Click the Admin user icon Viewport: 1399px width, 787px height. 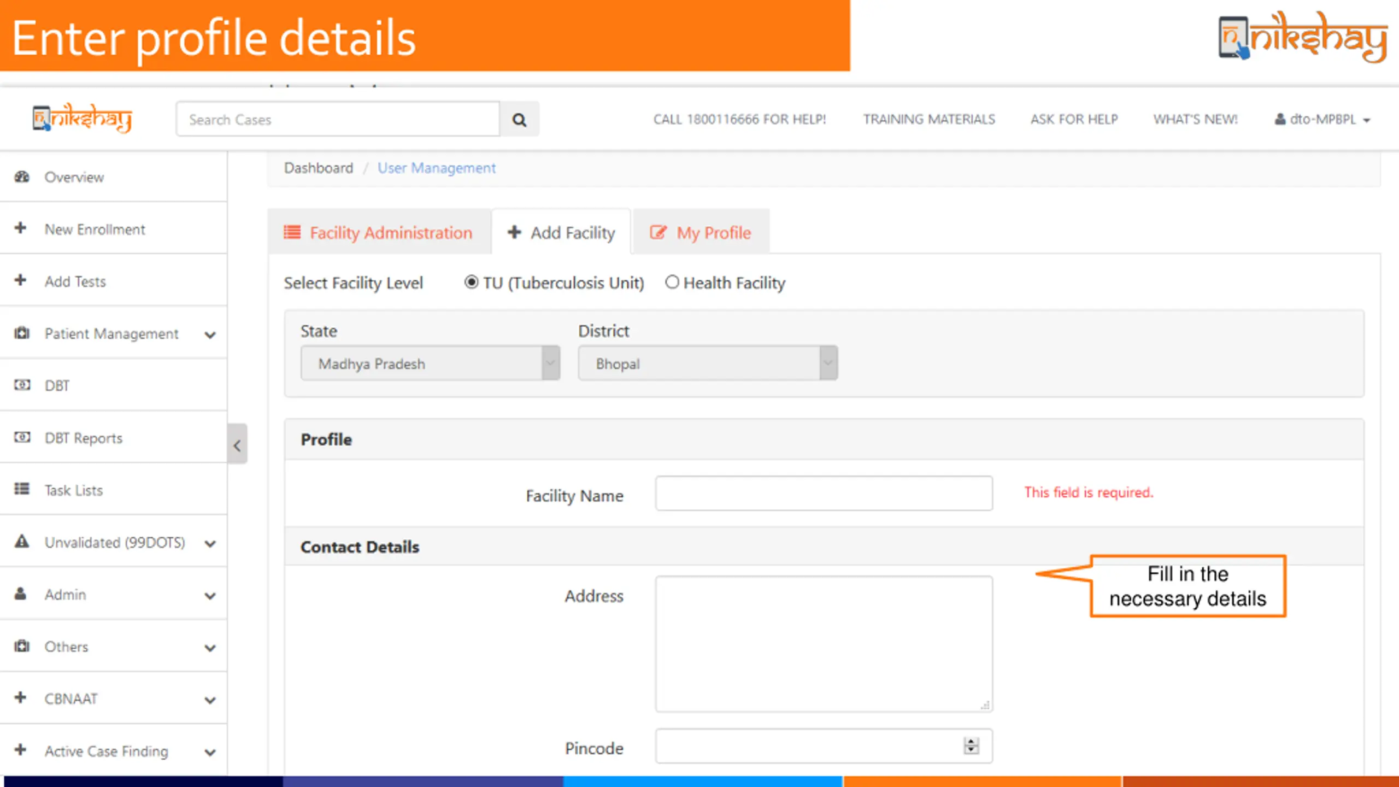pyautogui.click(x=21, y=594)
